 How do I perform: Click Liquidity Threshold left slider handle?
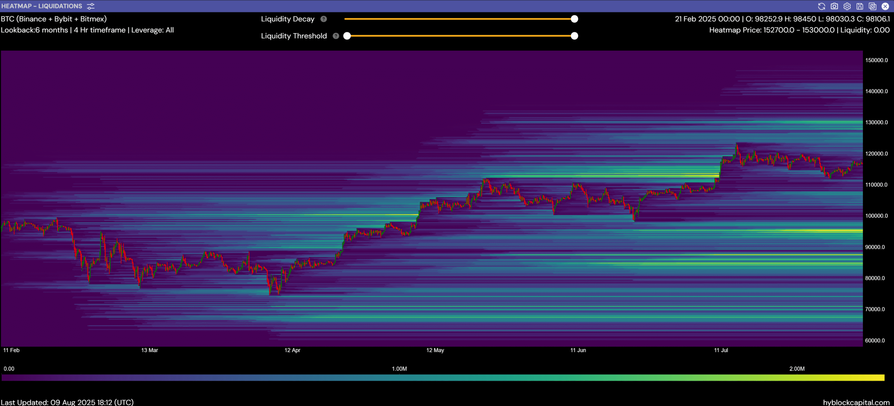(347, 36)
